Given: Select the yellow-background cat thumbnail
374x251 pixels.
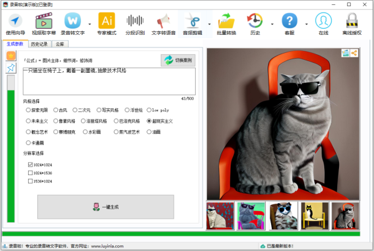Looking at the screenshot, I should click(313, 215).
